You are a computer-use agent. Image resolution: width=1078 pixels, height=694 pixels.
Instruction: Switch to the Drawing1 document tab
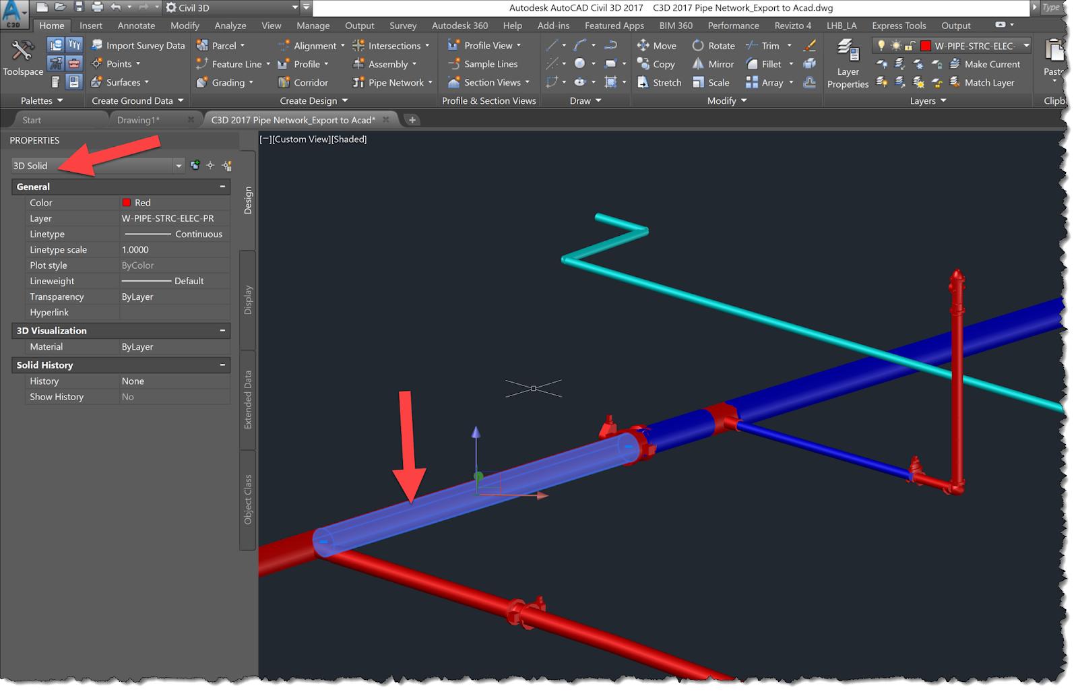pyautogui.click(x=138, y=120)
